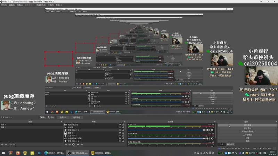Select 场景 2 in the scenes list
Viewport: 278px width, 156px height.
pyautogui.click(x=31, y=127)
